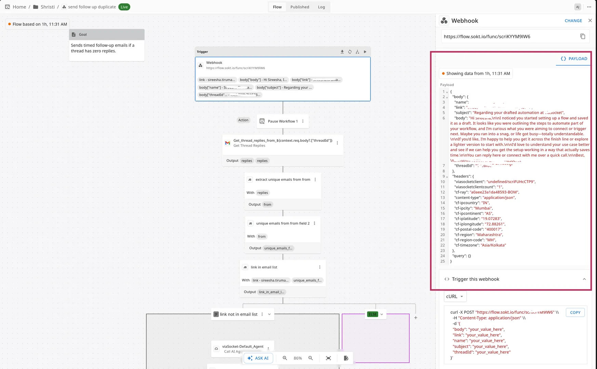Expand the ELSE branch chevron
597x369 pixels.
[x=382, y=314]
